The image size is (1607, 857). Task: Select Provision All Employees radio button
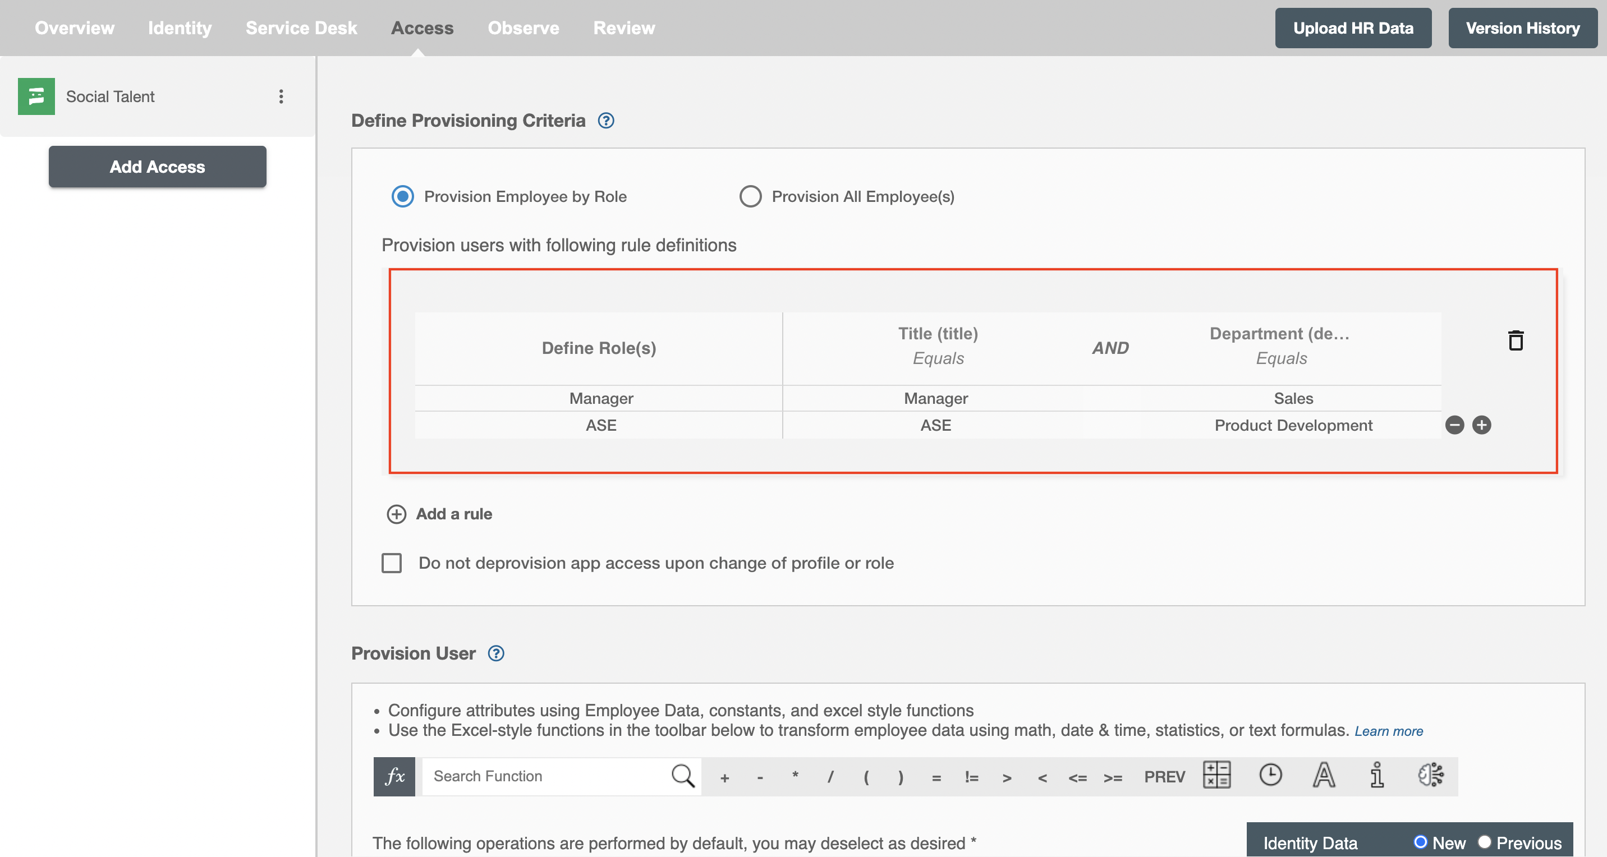tap(749, 195)
